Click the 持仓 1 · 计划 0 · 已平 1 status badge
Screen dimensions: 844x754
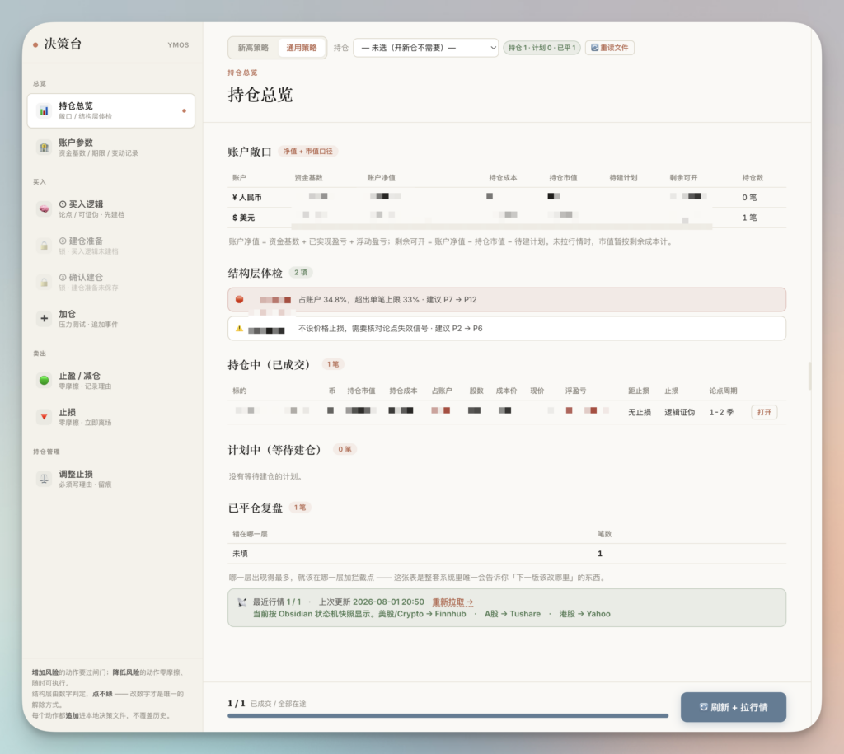[x=542, y=47]
